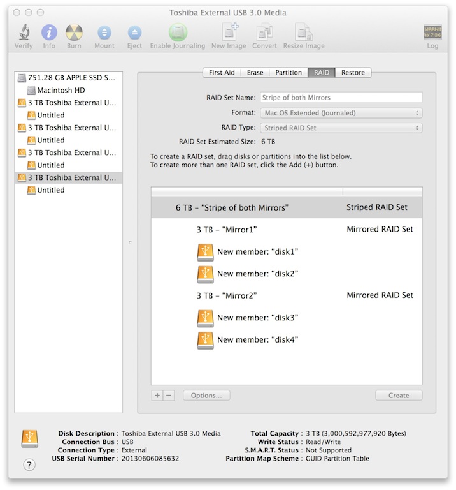Open the RAID Type dropdown
The height and width of the screenshot is (490, 456).
point(341,128)
